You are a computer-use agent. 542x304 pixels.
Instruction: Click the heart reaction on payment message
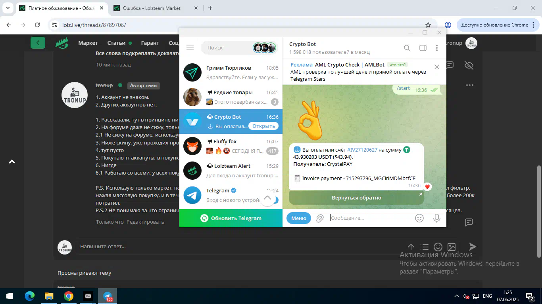point(427,186)
